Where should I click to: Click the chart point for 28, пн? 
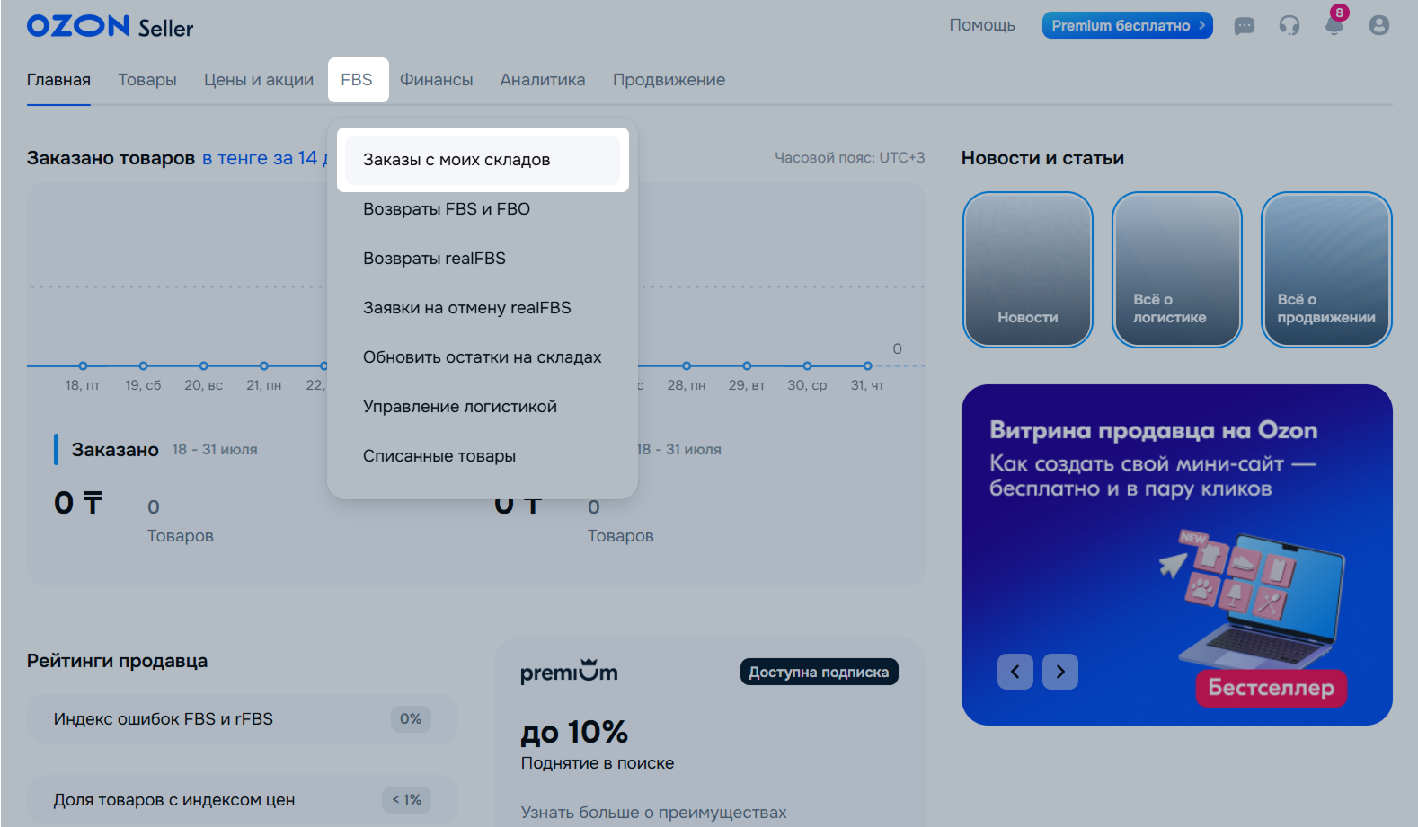tap(687, 365)
